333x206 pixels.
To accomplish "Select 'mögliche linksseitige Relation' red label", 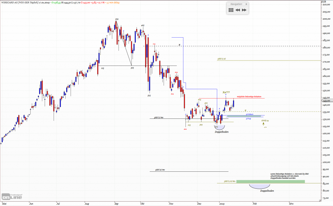I will (x=249, y=97).
